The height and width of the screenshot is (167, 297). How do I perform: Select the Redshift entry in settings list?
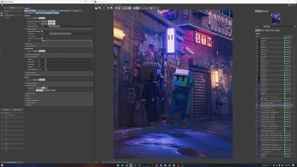point(7,18)
